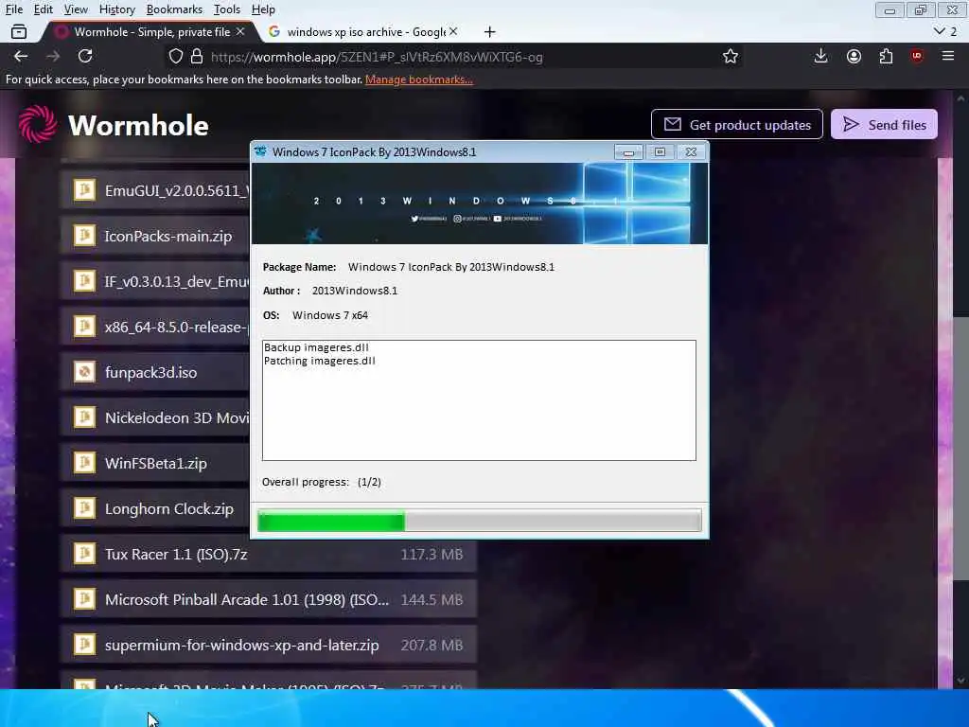
Task: Click the file icon beside Tux Racer 1.1
Action: pos(84,553)
